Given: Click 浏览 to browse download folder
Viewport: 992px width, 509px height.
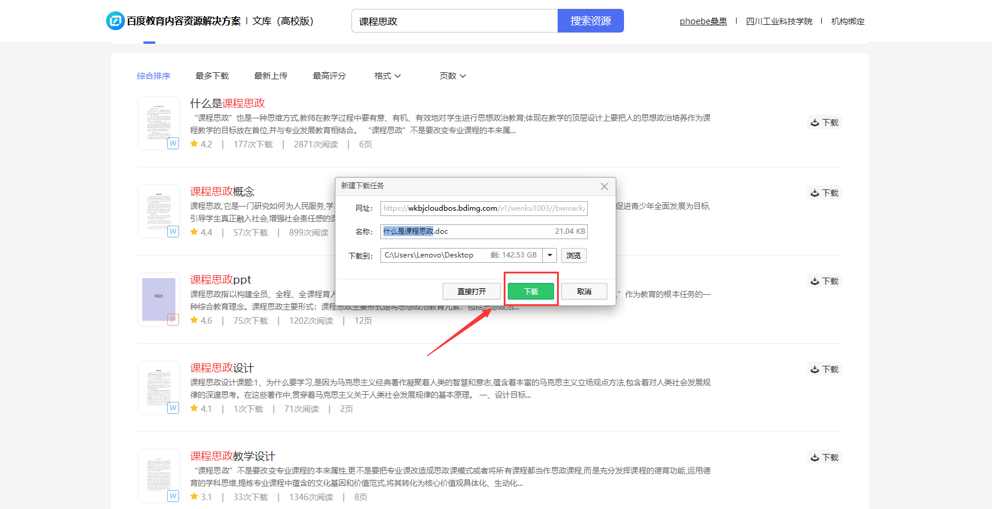Looking at the screenshot, I should 573,255.
